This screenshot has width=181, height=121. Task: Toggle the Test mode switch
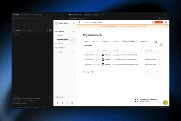157,22
